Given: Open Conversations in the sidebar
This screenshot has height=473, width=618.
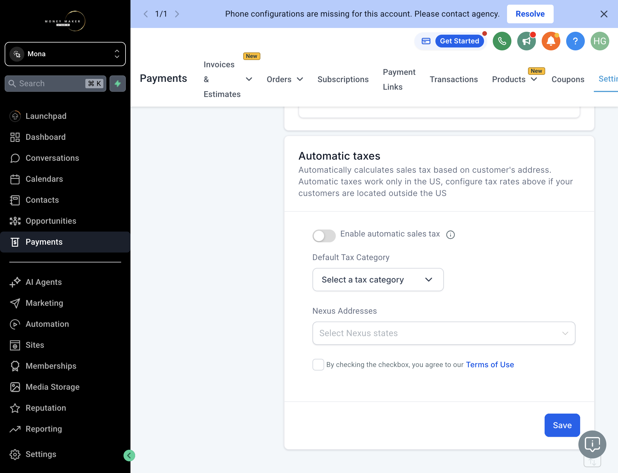Looking at the screenshot, I should pyautogui.click(x=65, y=158).
